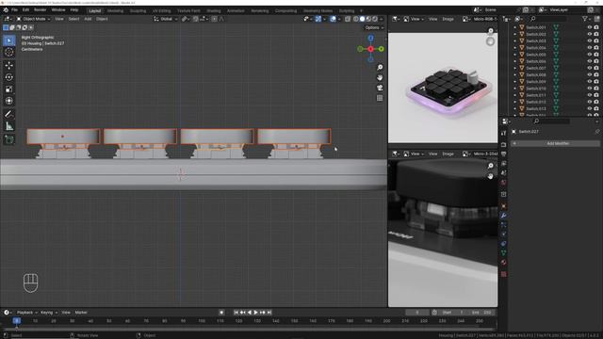Disable Switch.012 in renders via camera icon
The width and height of the screenshot is (603, 339).
pyautogui.click(x=596, y=102)
